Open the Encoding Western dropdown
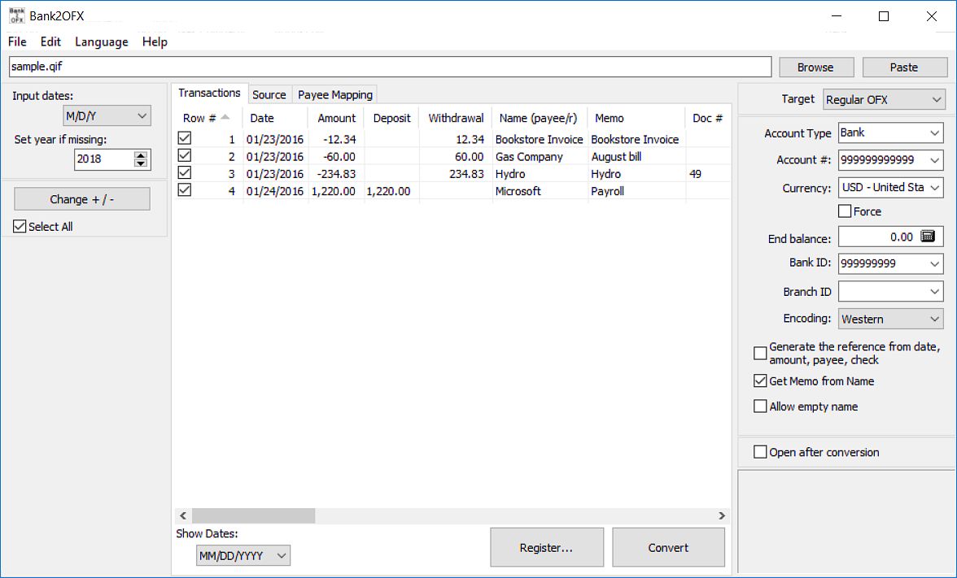This screenshot has width=957, height=578. click(x=890, y=319)
